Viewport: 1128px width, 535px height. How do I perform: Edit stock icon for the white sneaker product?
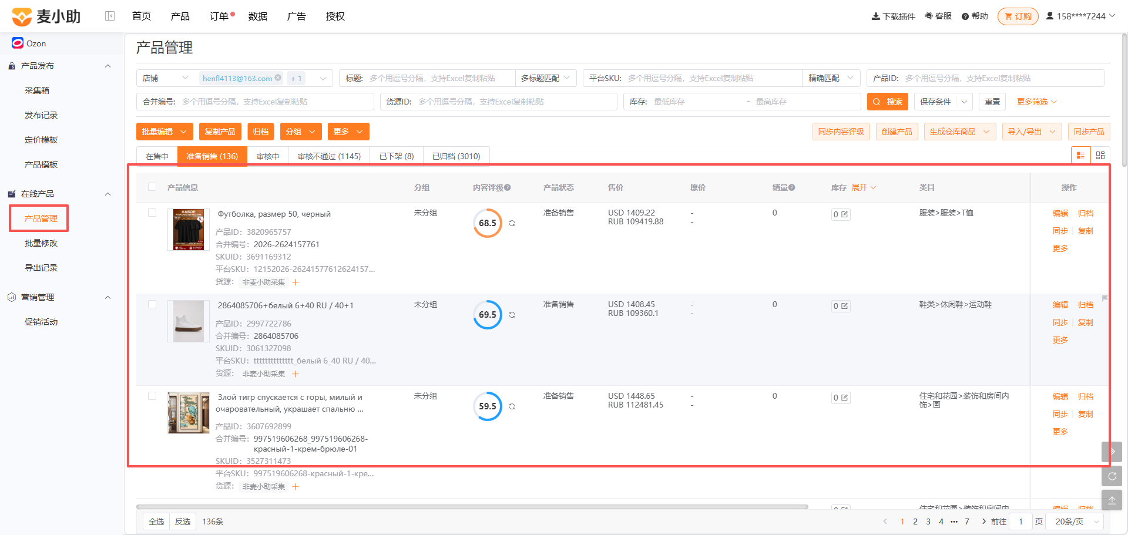coord(845,306)
